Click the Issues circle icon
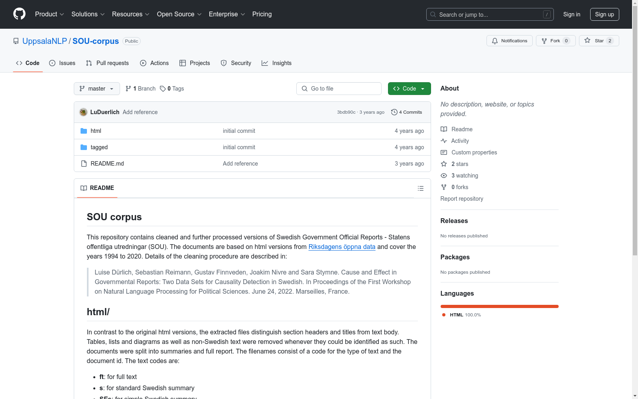The image size is (638, 399). [x=52, y=63]
